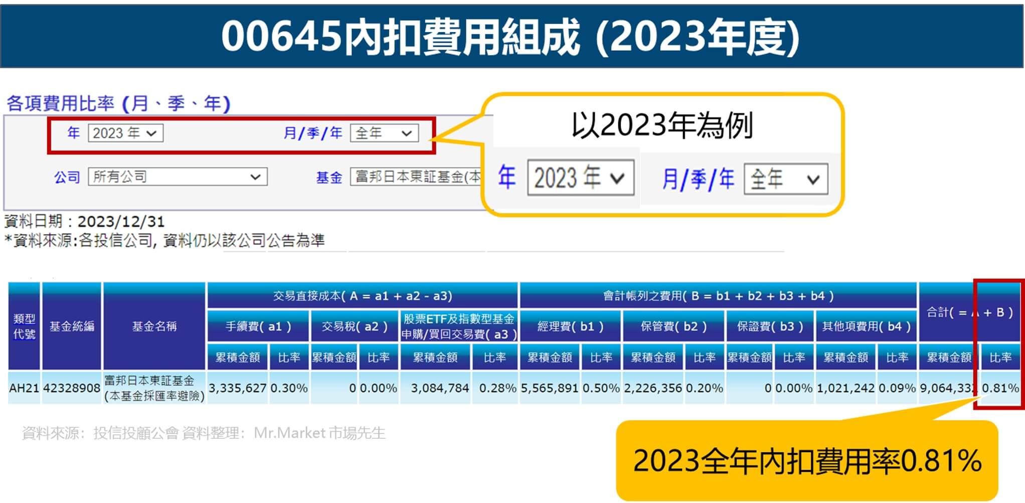Click the 經理費( b1 ) sub-header
The height and width of the screenshot is (503, 1025).
(570, 326)
